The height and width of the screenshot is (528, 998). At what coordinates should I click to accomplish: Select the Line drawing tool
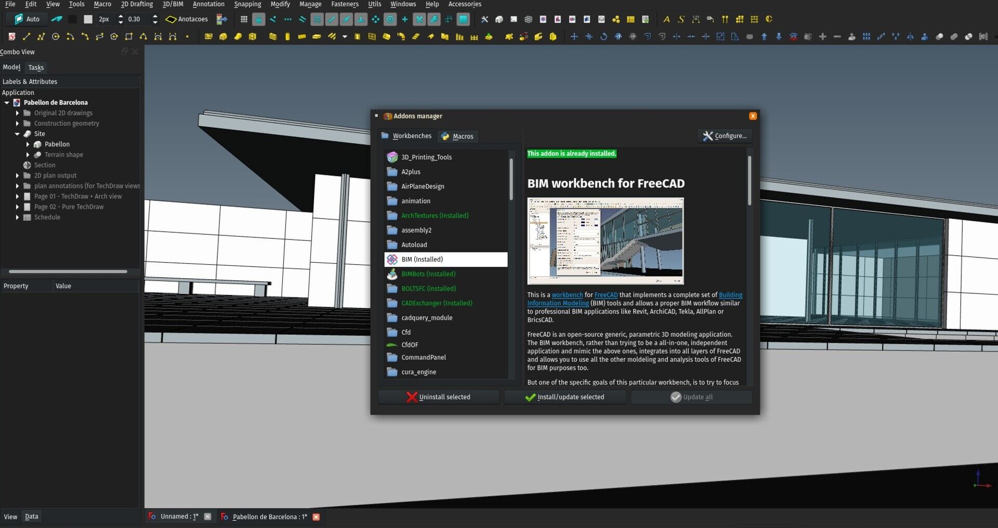click(x=27, y=36)
